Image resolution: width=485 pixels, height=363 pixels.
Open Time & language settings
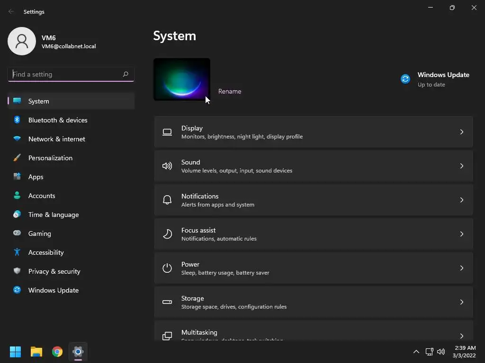tap(54, 215)
